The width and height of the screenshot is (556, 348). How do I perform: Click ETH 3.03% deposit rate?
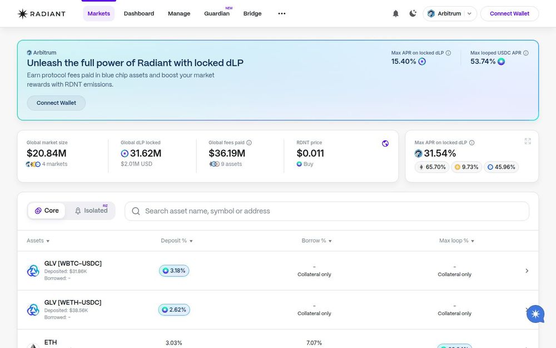click(x=173, y=343)
